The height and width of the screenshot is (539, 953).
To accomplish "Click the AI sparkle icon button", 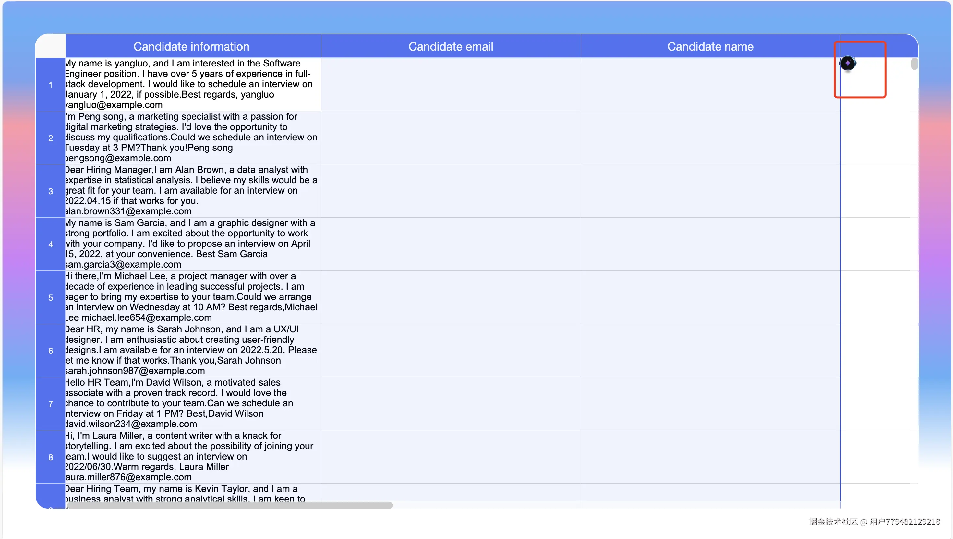I will click(x=848, y=63).
